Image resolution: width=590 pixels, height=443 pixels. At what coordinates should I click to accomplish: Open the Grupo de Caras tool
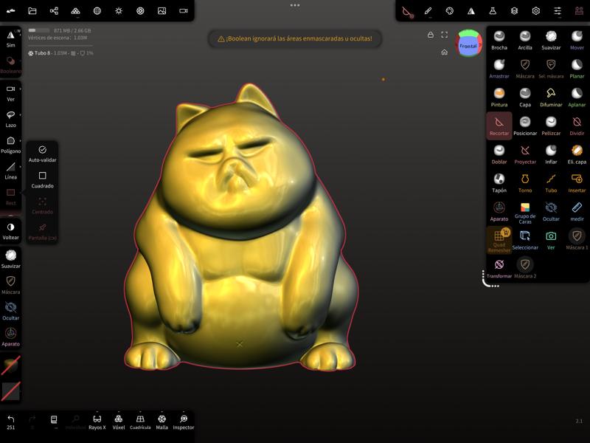[525, 213]
